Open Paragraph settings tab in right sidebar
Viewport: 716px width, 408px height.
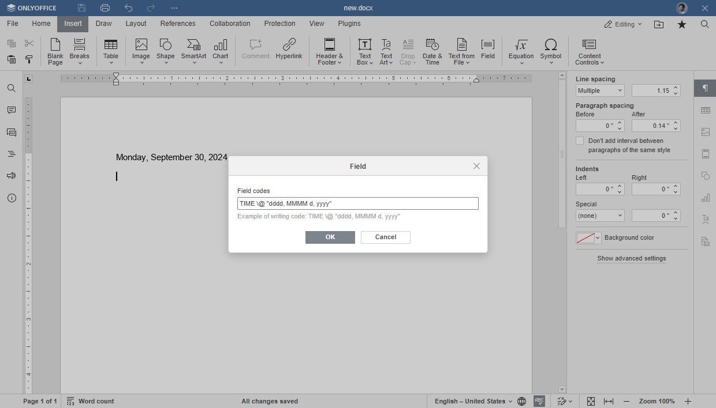(705, 88)
